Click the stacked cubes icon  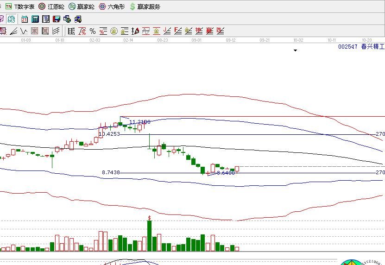tap(67, 19)
